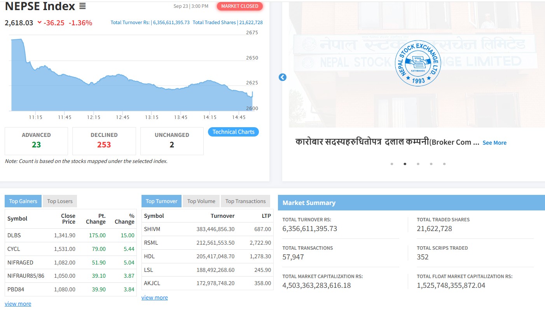Open the index list menu icon beside NEPSE Index
Viewport: 545px width, 310px height.
[82, 6]
